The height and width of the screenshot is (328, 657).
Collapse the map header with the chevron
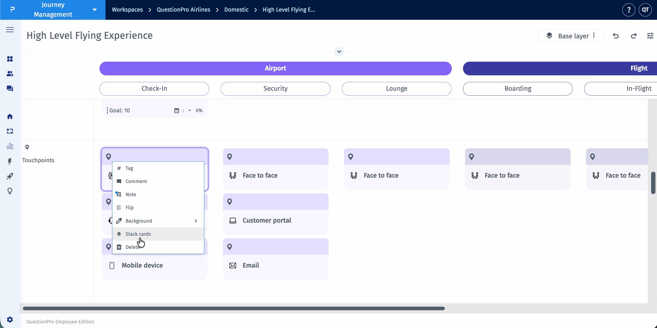click(x=339, y=51)
